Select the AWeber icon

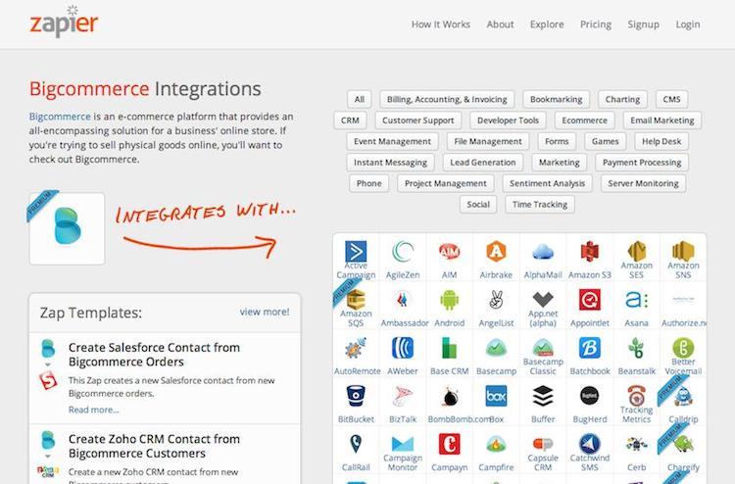tap(403, 348)
